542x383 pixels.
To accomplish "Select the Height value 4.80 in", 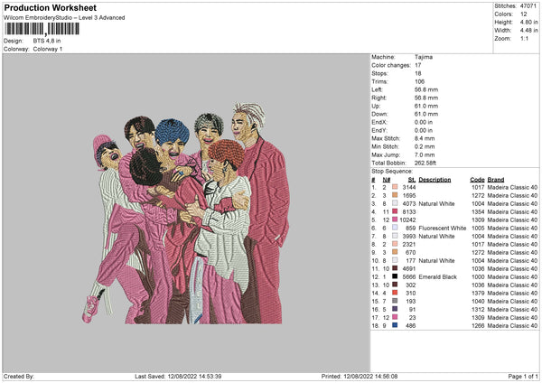I will (528, 22).
